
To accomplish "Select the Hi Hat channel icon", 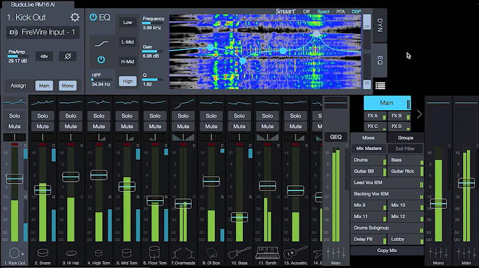I will click(71, 253).
